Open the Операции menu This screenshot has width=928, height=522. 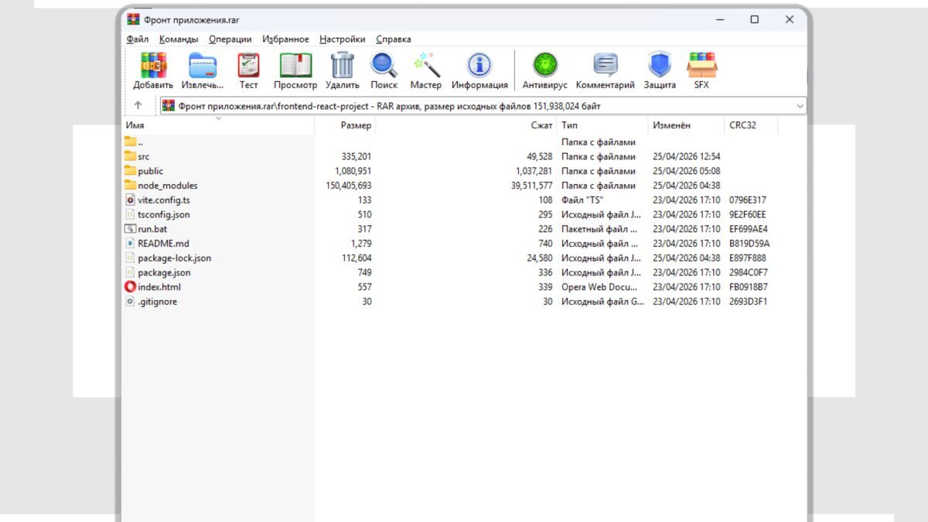230,39
